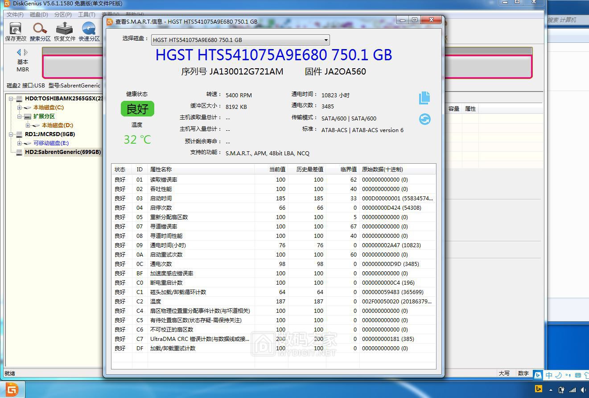This screenshot has width=589, height=398.
Task: Refresh the S.M.A.R.T. data with the refresh icon
Action: (425, 119)
